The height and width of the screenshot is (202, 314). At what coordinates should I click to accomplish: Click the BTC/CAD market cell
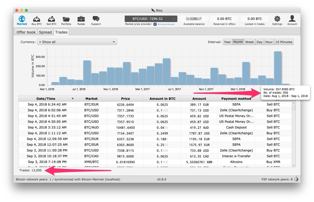click(x=91, y=156)
